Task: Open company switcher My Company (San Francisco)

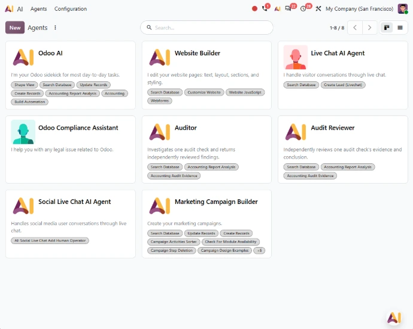Action: click(x=359, y=9)
